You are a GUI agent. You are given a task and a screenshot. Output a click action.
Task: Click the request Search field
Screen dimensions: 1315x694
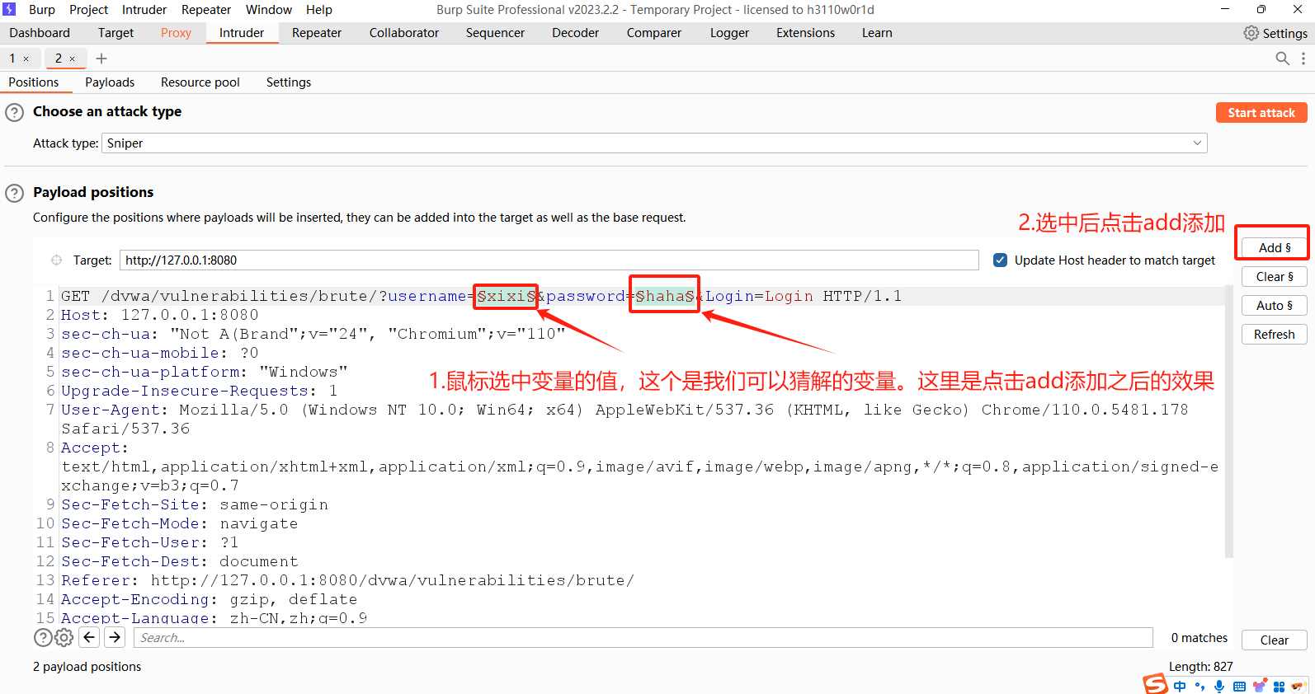click(x=643, y=638)
